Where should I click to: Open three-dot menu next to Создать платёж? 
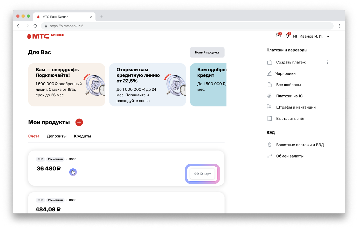coord(328,62)
